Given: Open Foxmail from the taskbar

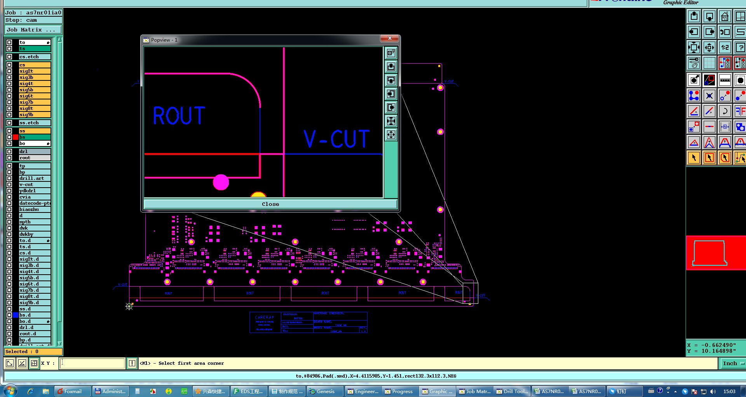Looking at the screenshot, I should tap(72, 391).
